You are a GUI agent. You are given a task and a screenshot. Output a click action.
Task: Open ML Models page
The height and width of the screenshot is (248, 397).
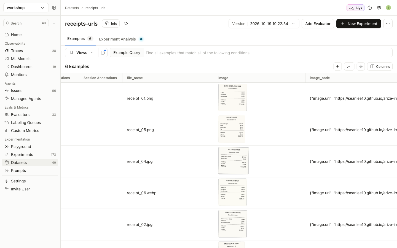30,59
